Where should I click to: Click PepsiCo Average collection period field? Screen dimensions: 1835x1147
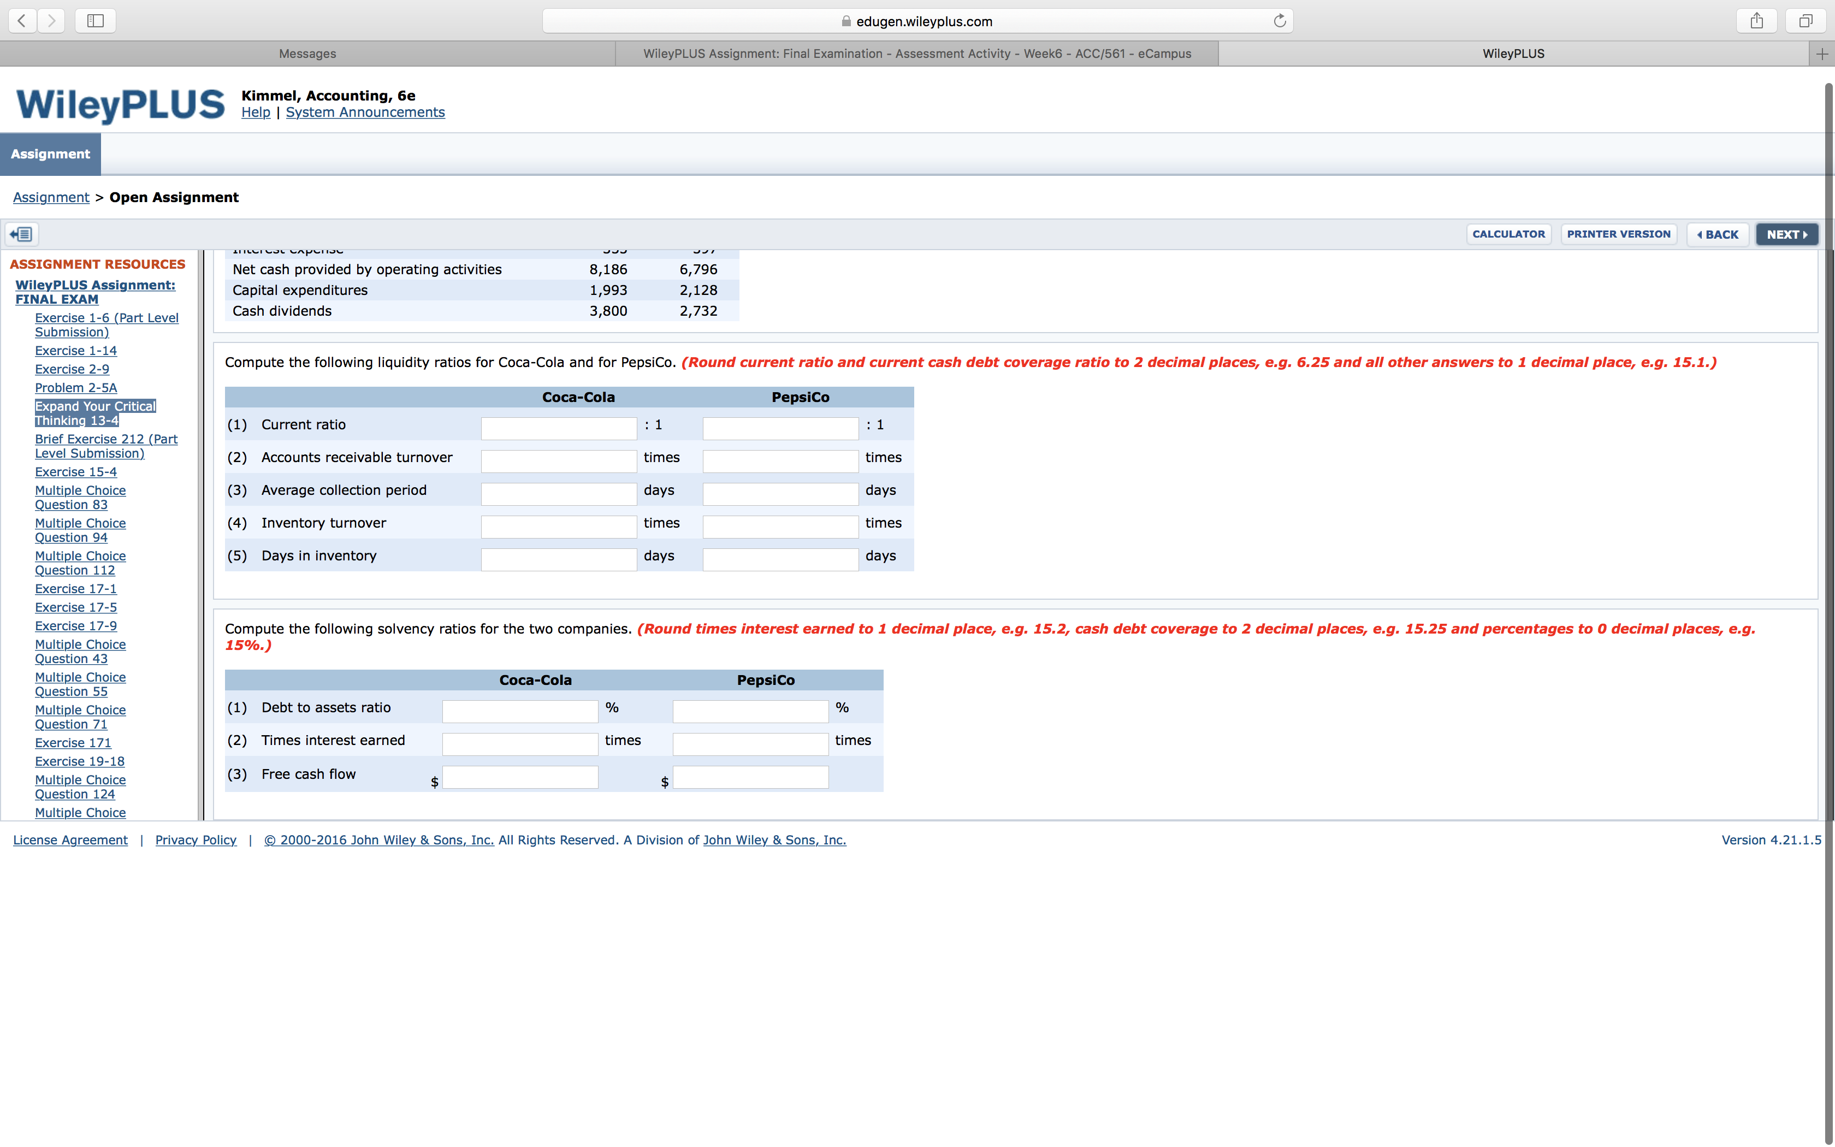[780, 494]
